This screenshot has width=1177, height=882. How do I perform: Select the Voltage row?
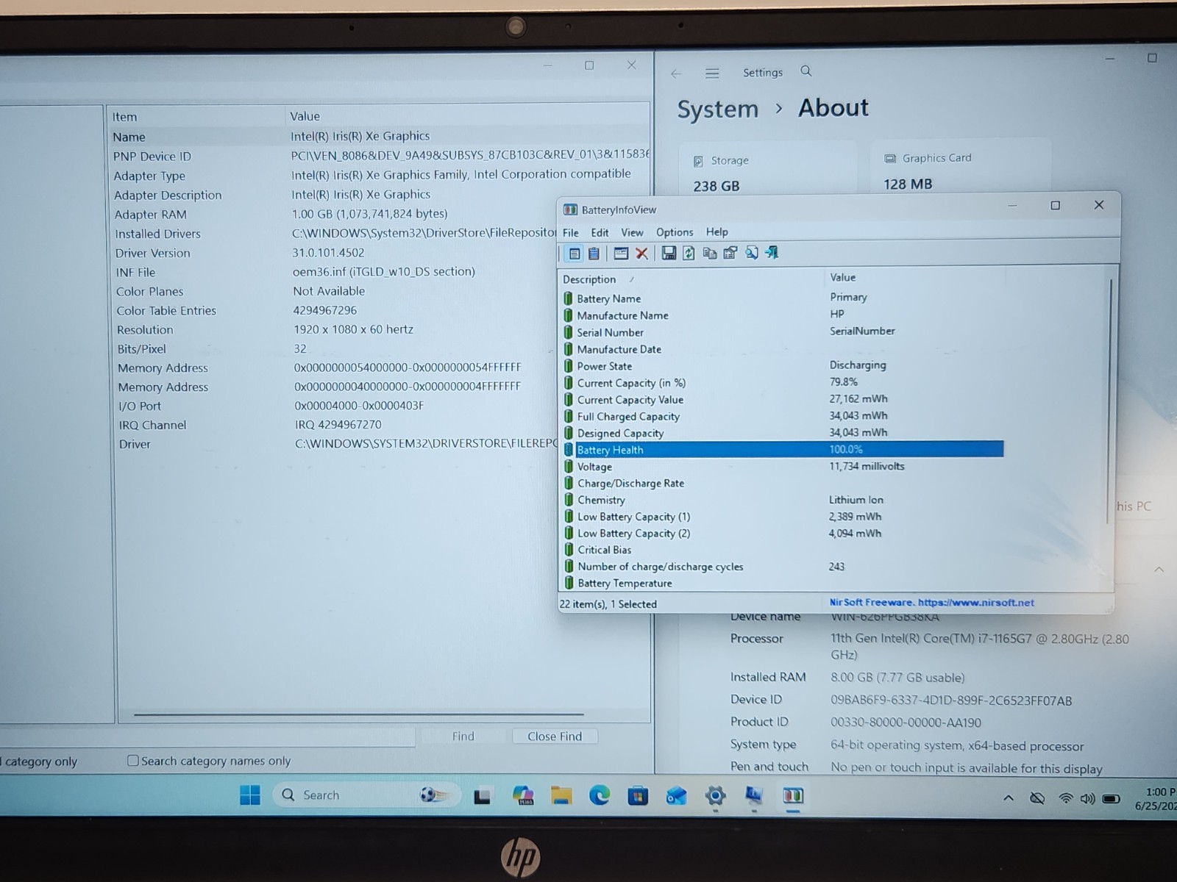pyautogui.click(x=782, y=467)
